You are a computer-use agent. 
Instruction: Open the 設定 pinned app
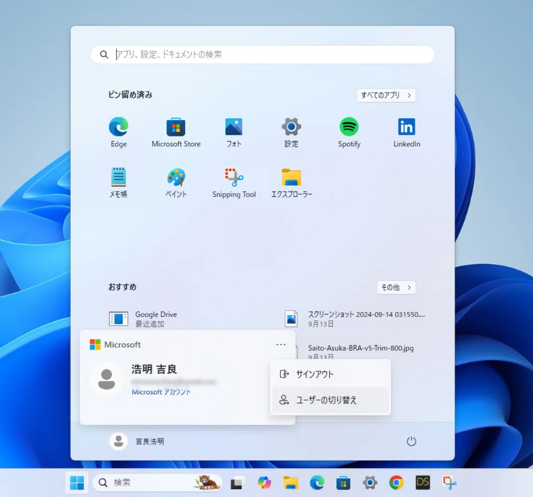[291, 132]
